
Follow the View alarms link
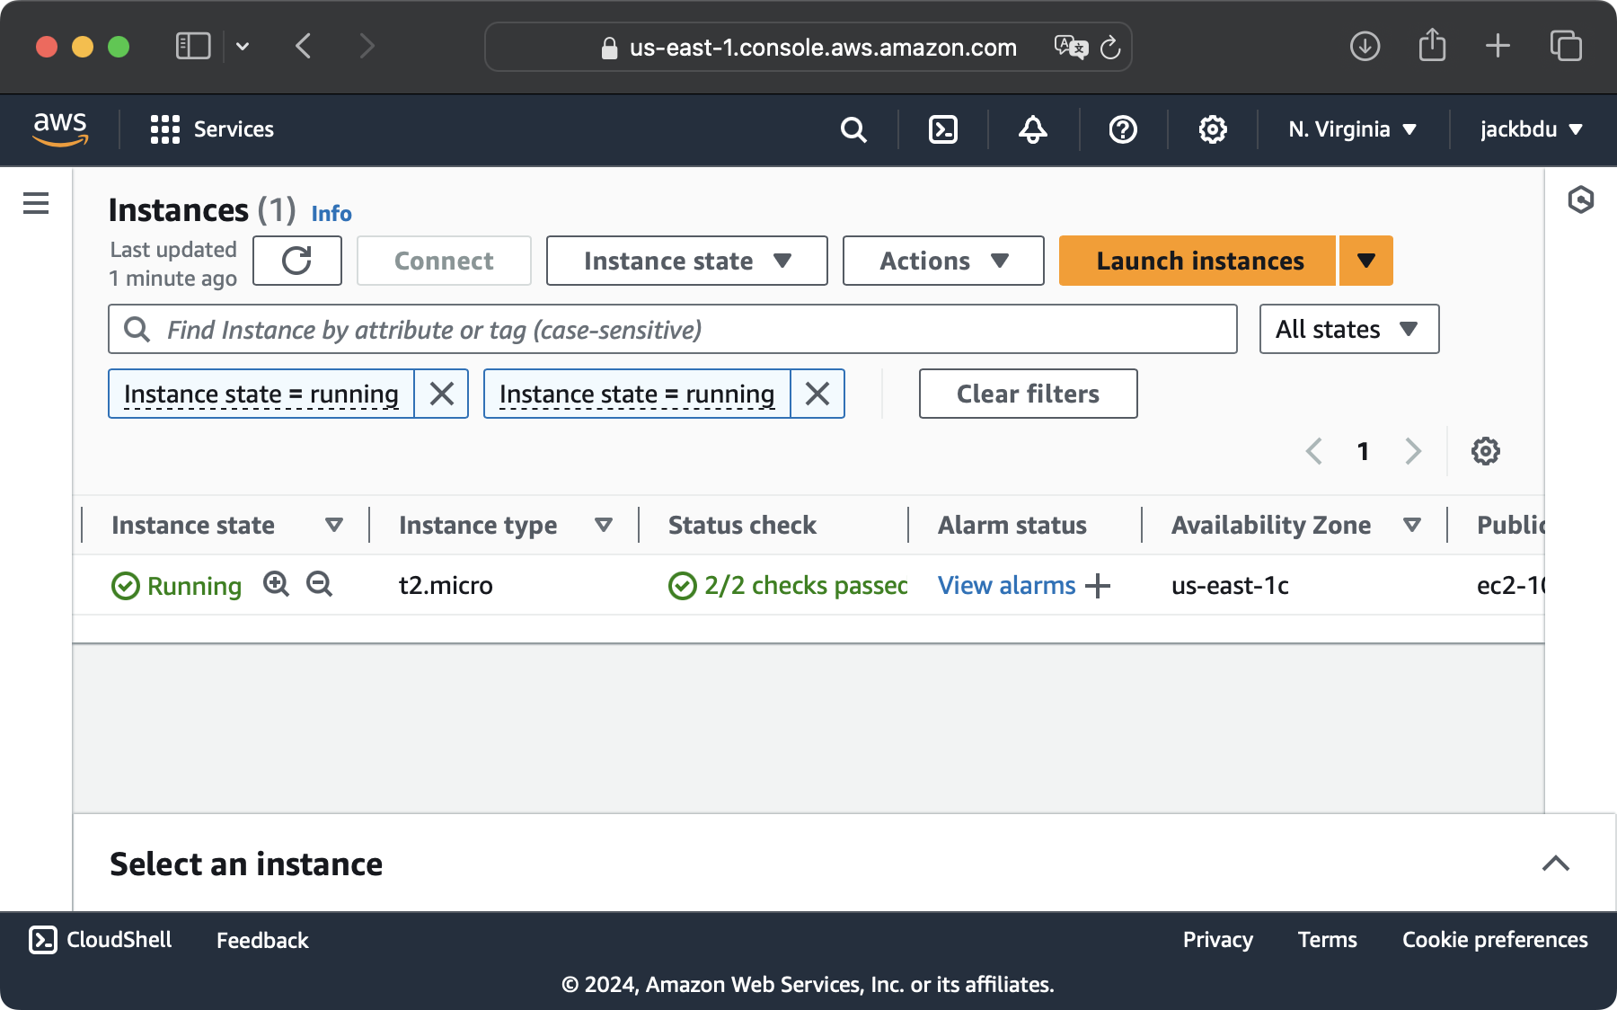click(x=1006, y=585)
